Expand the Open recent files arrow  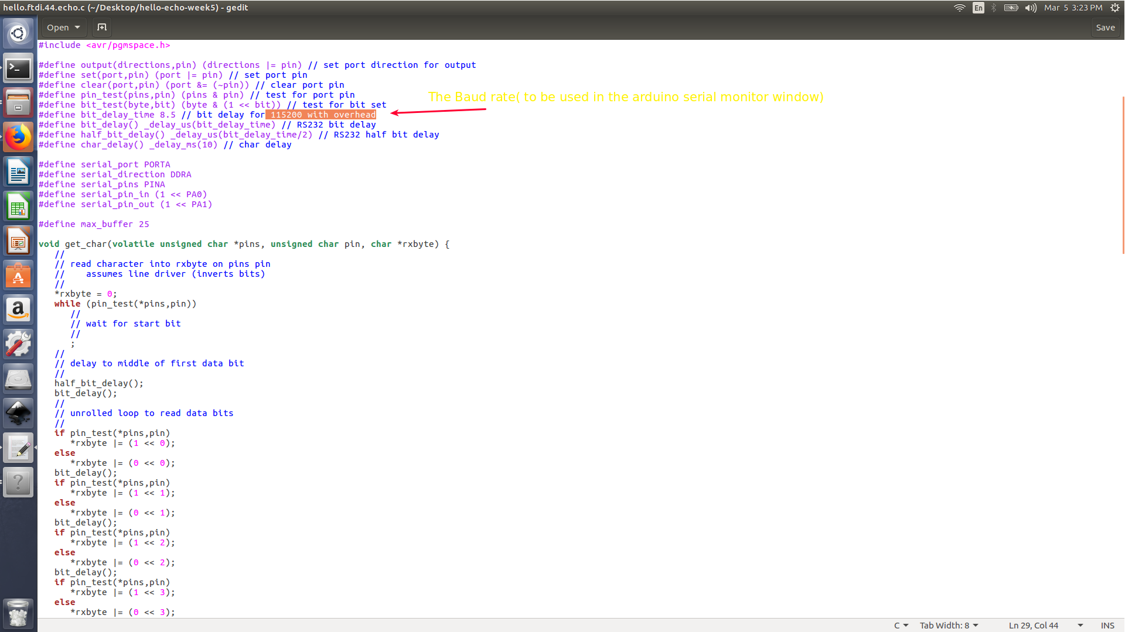(77, 28)
